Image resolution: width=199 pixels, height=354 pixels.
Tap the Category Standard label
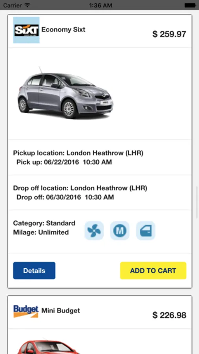(x=44, y=223)
